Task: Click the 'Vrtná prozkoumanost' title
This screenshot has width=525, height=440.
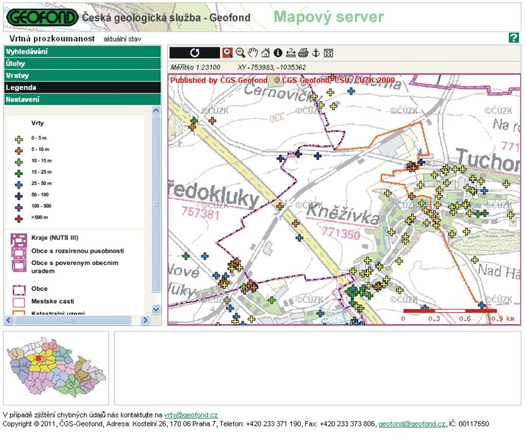Action: [52, 38]
